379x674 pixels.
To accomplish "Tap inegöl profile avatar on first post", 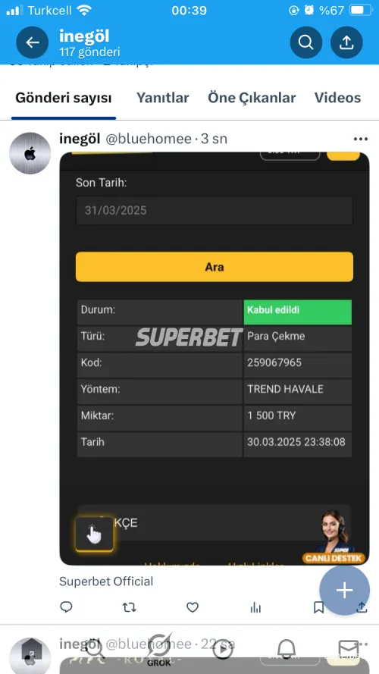I will [x=30, y=153].
